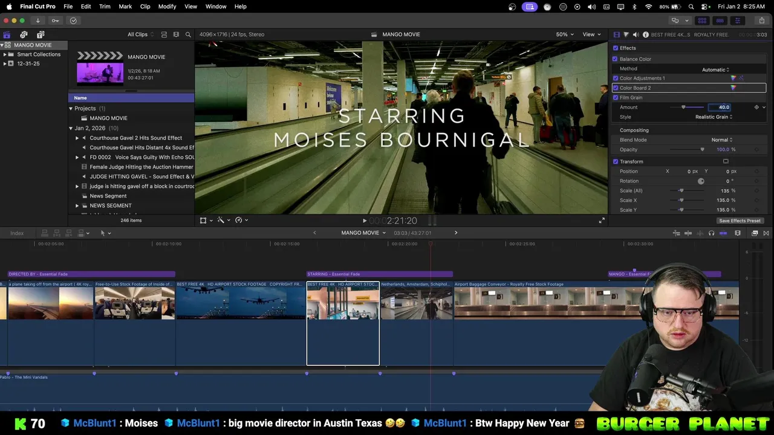Toggle Color Board 2 checkbox
Screen dimensions: 774x435
point(616,88)
